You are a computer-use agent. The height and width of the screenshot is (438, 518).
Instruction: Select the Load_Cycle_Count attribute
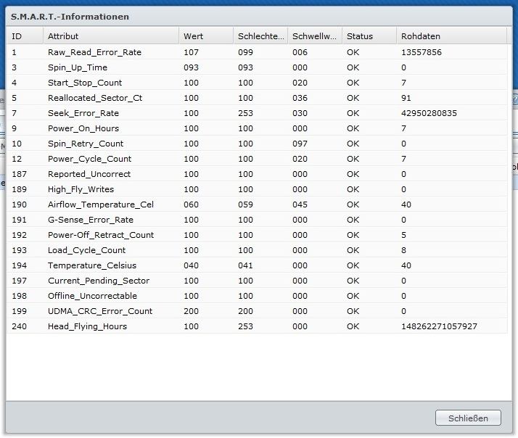pyautogui.click(x=86, y=249)
